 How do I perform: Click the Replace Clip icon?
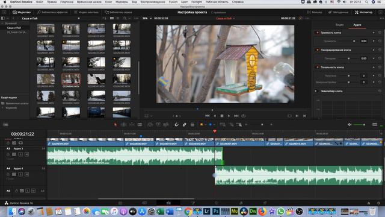[166, 125]
